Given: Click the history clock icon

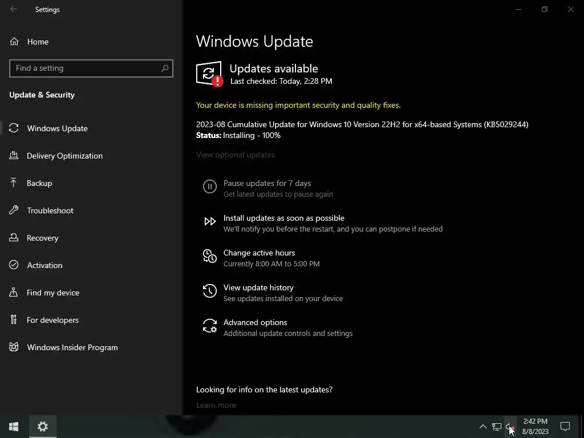Looking at the screenshot, I should click(x=210, y=291).
